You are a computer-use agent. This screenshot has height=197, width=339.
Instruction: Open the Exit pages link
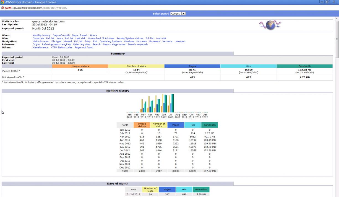coord(95,42)
